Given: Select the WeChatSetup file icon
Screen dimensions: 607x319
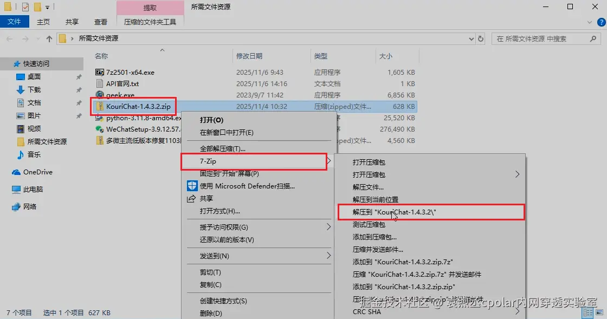Looking at the screenshot, I should point(100,129).
